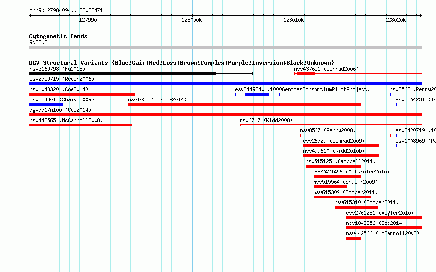Click esv2761281 (Vogler2010) label

coord(380,213)
